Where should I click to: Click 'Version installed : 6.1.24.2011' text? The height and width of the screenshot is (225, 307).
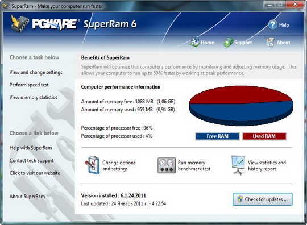(x=114, y=195)
